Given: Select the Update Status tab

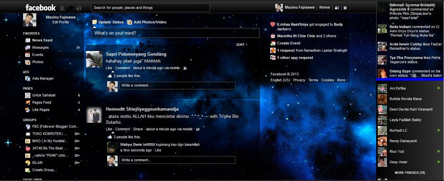Looking at the screenshot, I should [108, 22].
